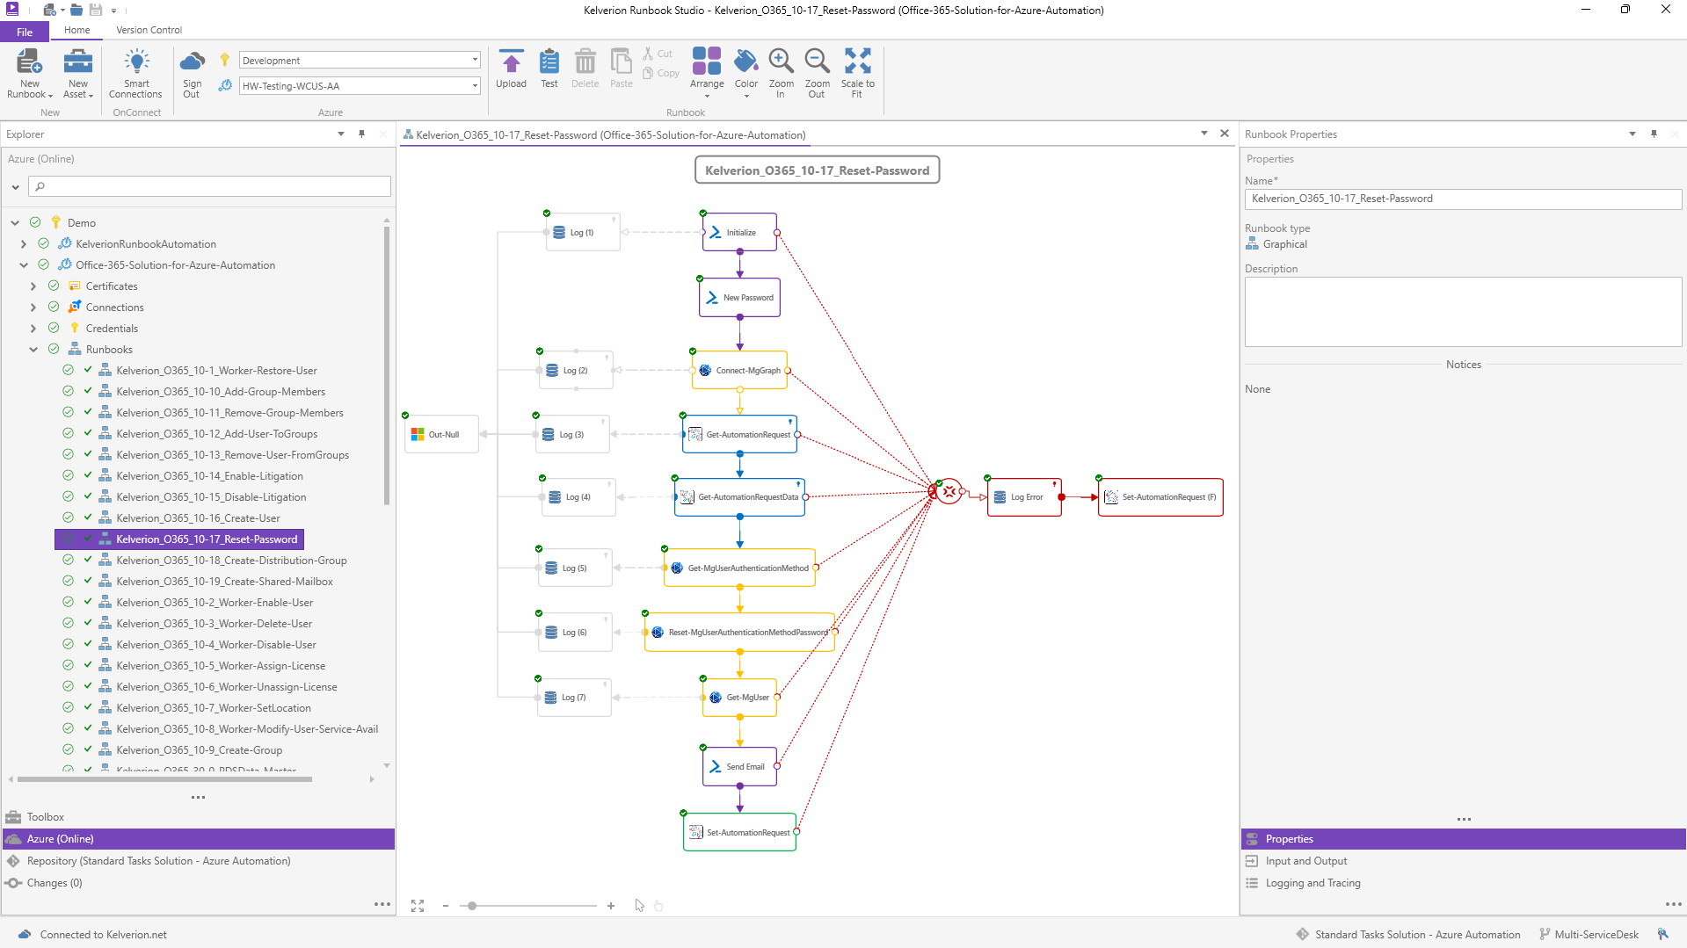Switch to the Version Control tab
Viewport: 1687px width, 948px height.
pyautogui.click(x=149, y=30)
